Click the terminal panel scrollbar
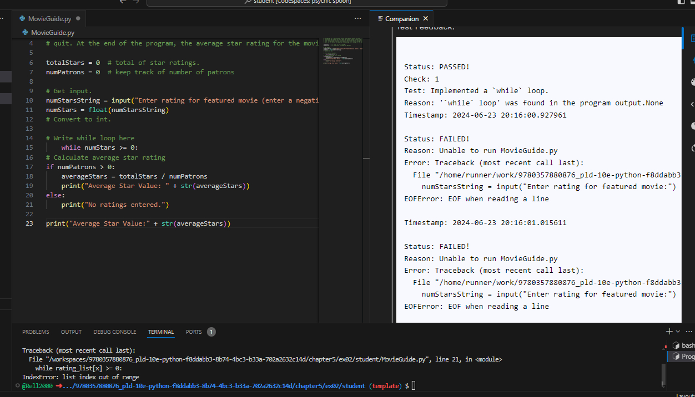The height and width of the screenshot is (397, 695). pyautogui.click(x=663, y=374)
